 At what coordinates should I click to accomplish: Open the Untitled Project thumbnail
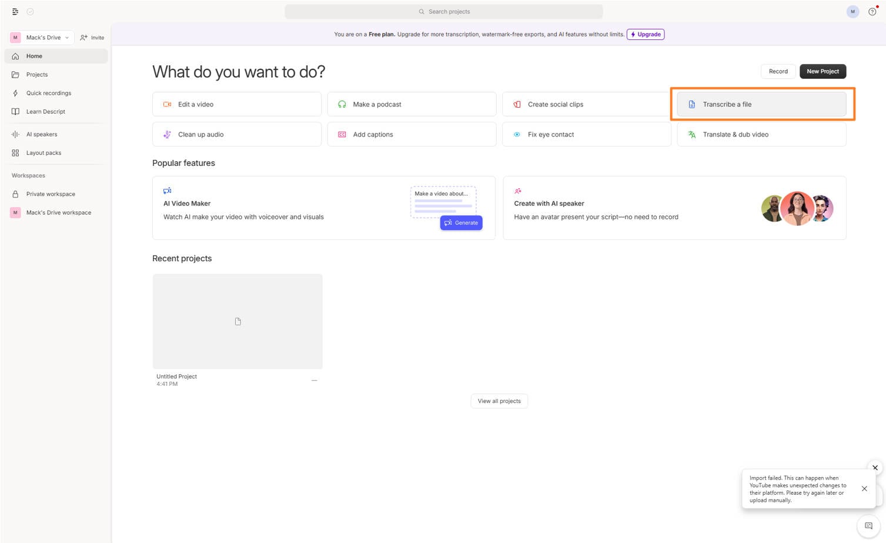pyautogui.click(x=238, y=321)
